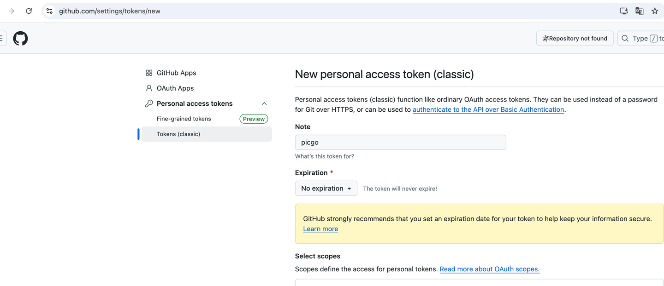Click Read more about OAuth scopes link

pyautogui.click(x=489, y=269)
